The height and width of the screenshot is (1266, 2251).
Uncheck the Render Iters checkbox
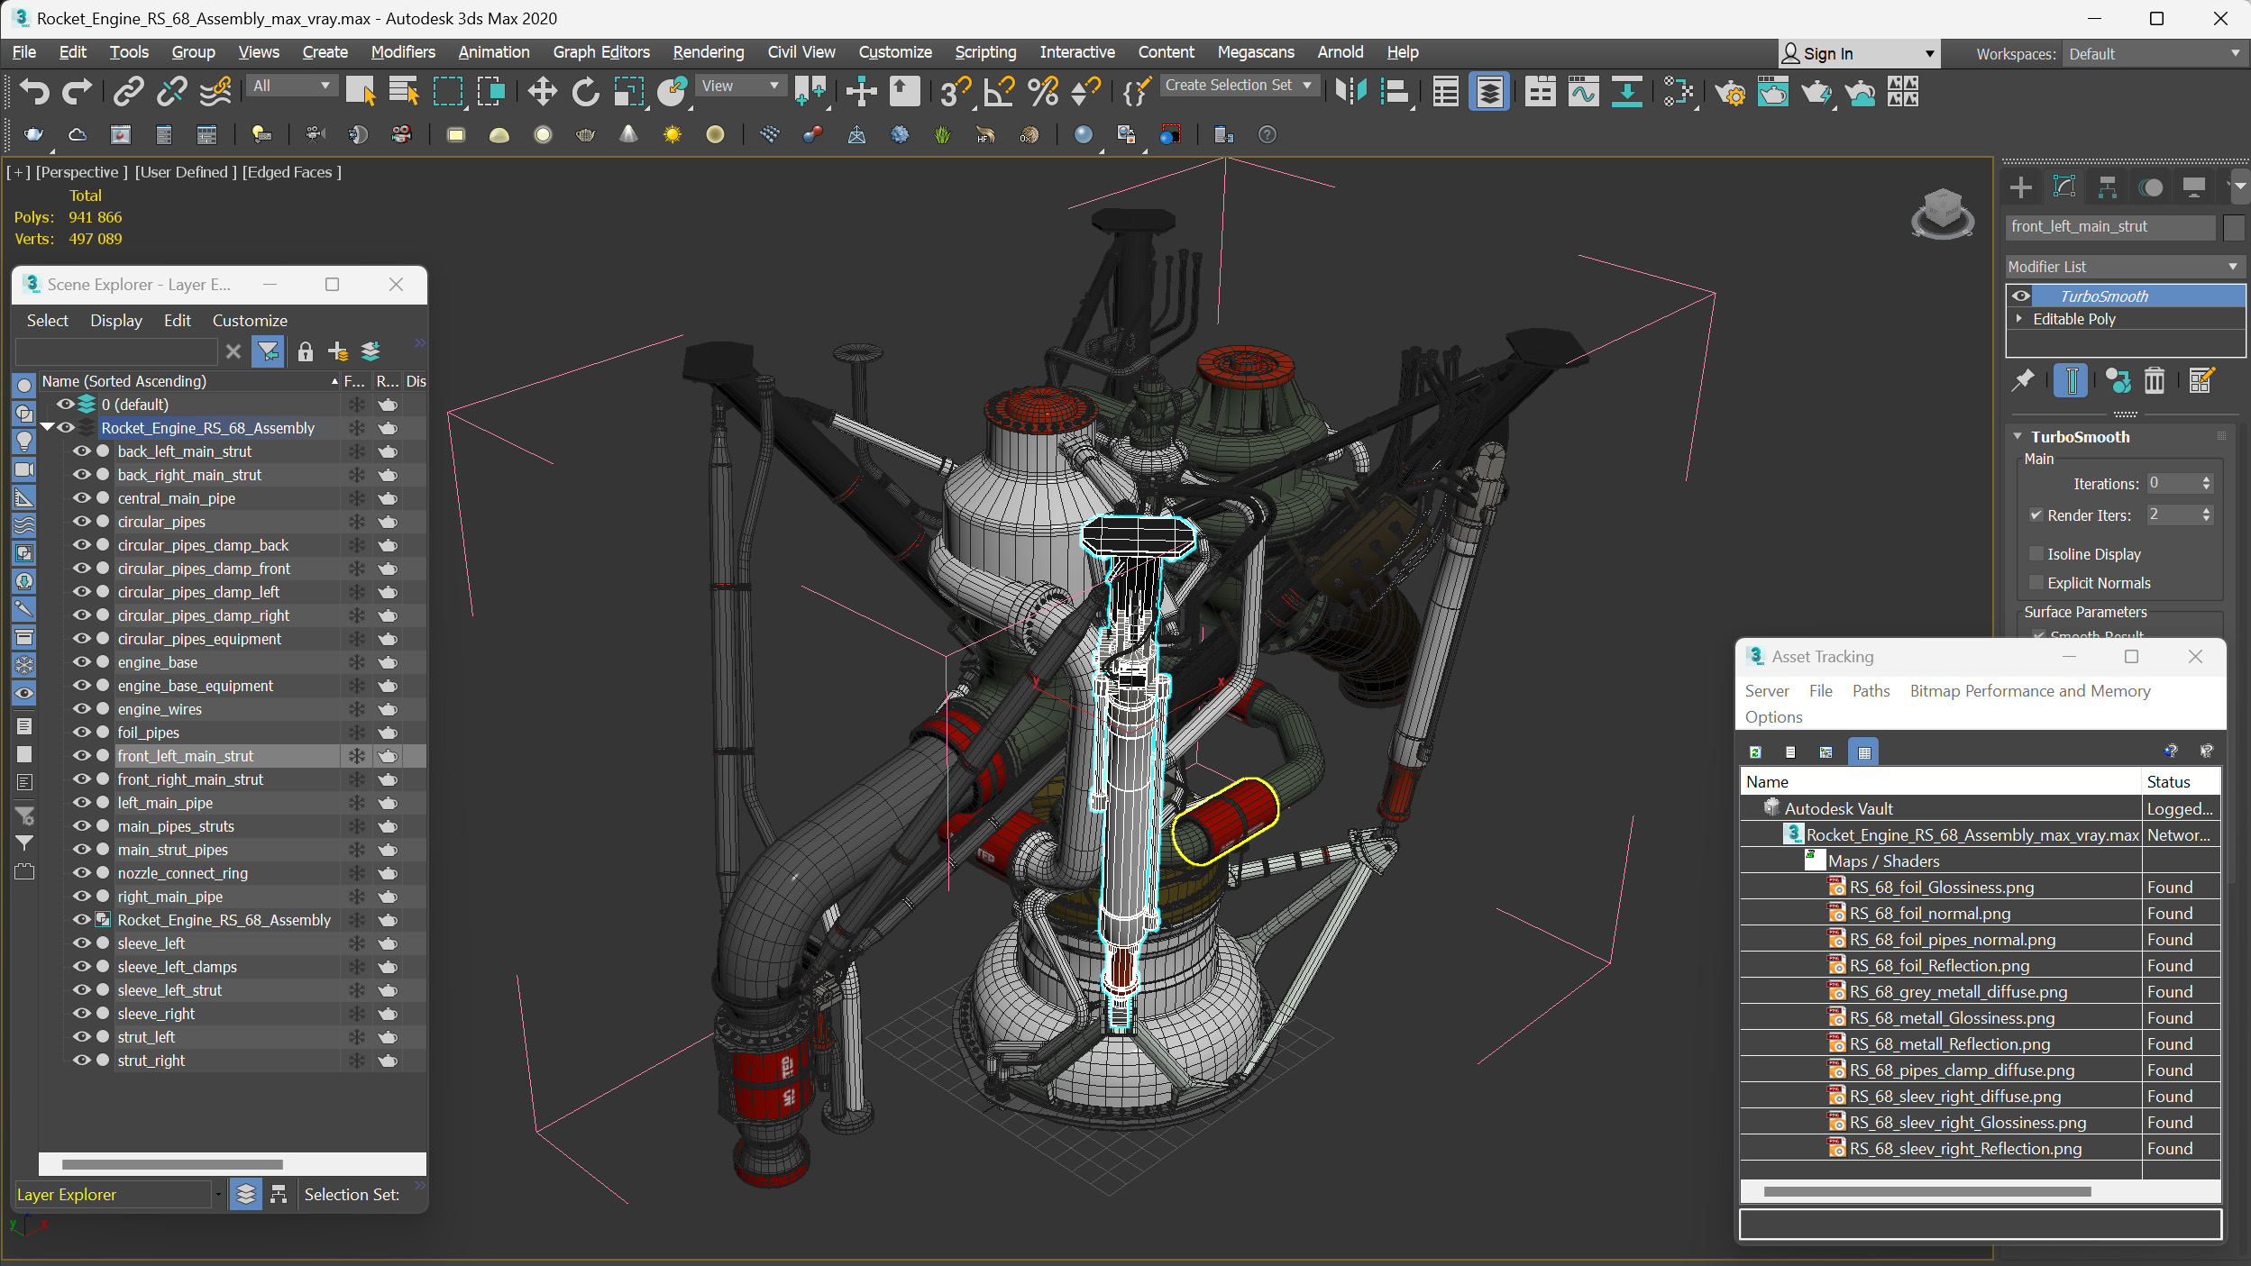click(x=2036, y=515)
